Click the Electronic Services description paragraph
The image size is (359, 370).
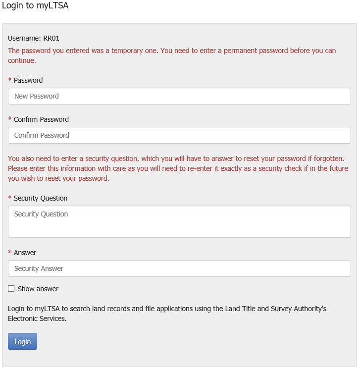tap(167, 314)
